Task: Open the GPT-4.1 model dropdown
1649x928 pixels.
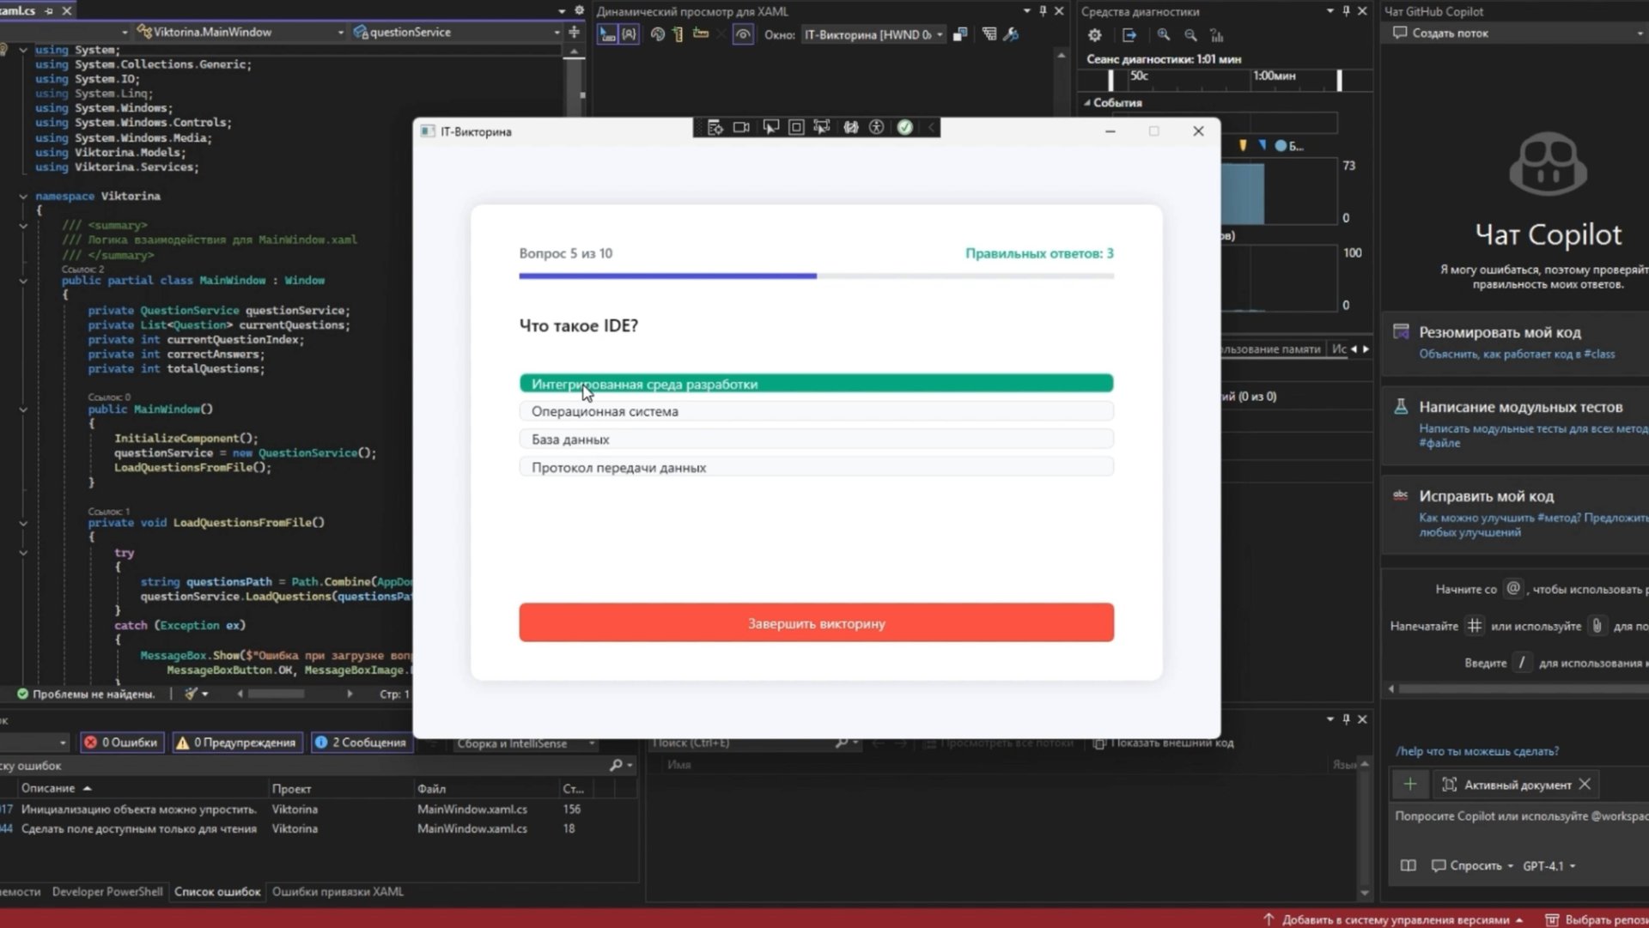Action: [1549, 865]
